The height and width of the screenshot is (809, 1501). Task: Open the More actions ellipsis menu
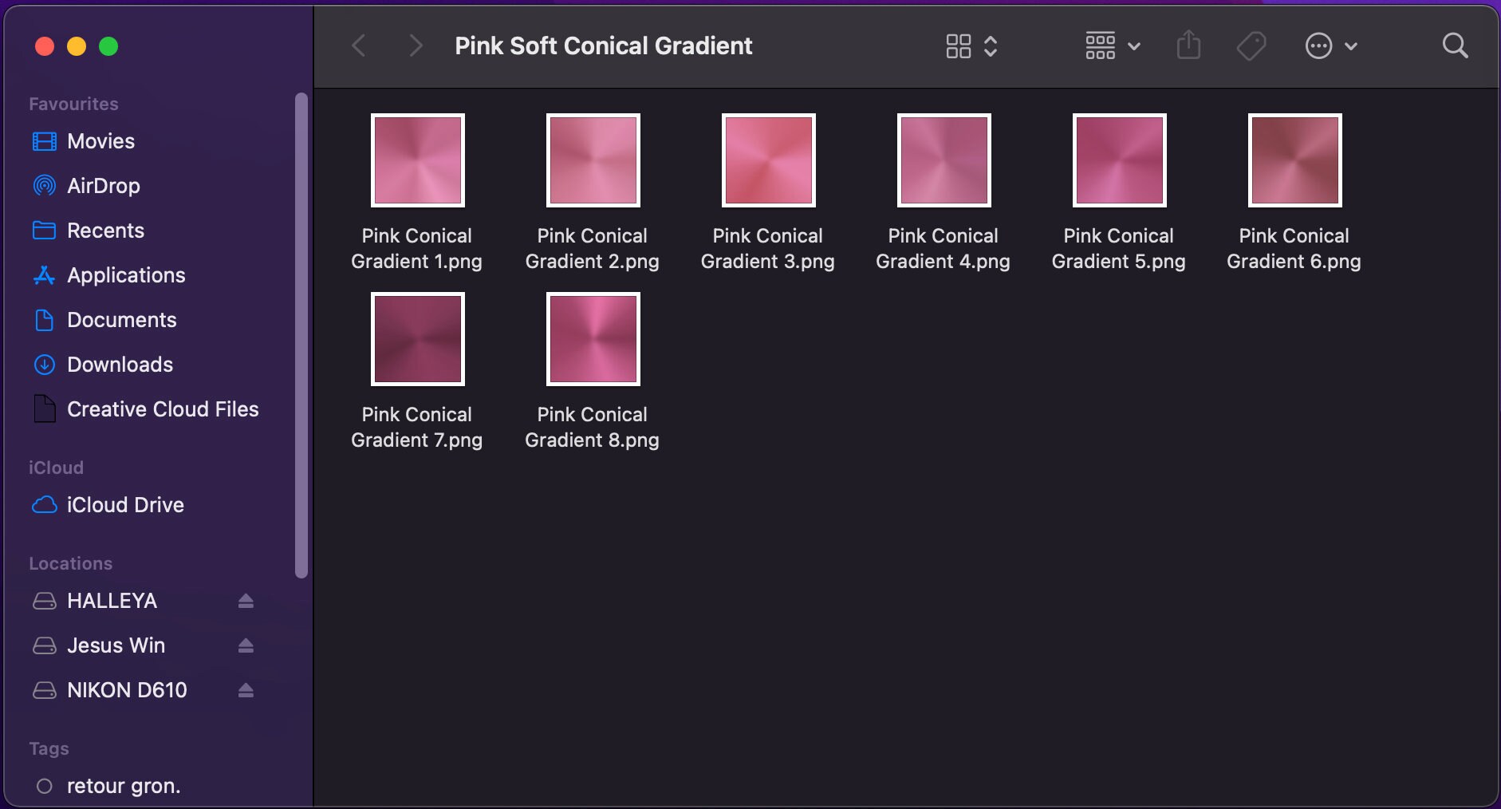[x=1331, y=45]
